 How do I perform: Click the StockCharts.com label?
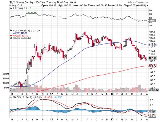coord(138,2)
